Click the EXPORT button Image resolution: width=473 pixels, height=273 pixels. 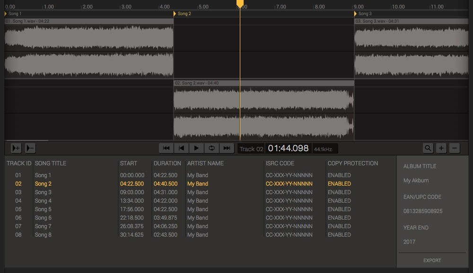[x=432, y=260]
